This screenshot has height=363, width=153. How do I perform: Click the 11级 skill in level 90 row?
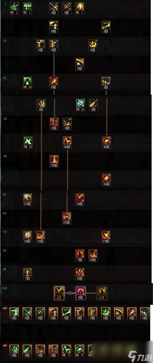(x=80, y=274)
